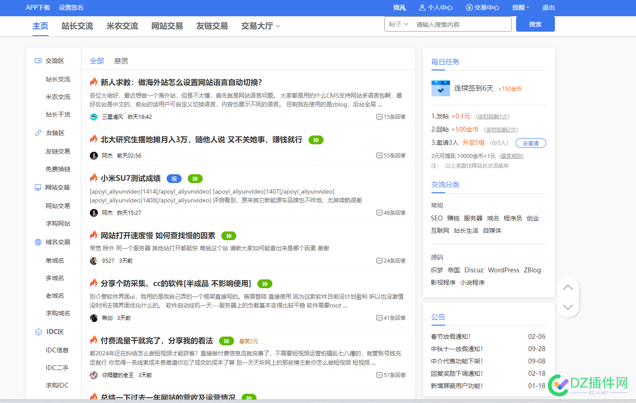This screenshot has width=636, height=403.
Task: Click 三里清风 user avatar
Action: 93,117
